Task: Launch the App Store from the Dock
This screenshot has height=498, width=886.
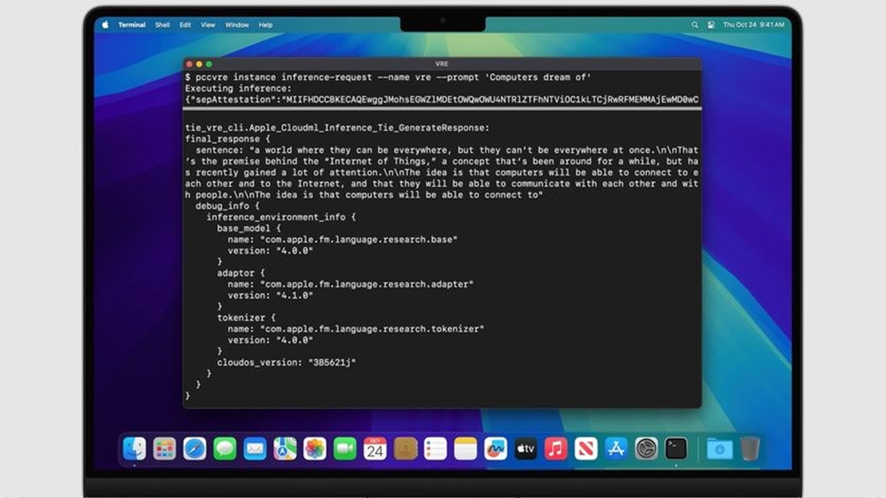Action: coord(616,449)
